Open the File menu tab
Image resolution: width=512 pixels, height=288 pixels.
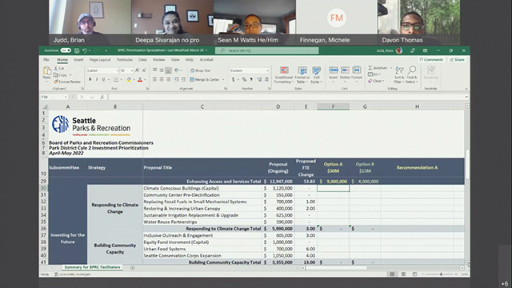click(x=46, y=60)
